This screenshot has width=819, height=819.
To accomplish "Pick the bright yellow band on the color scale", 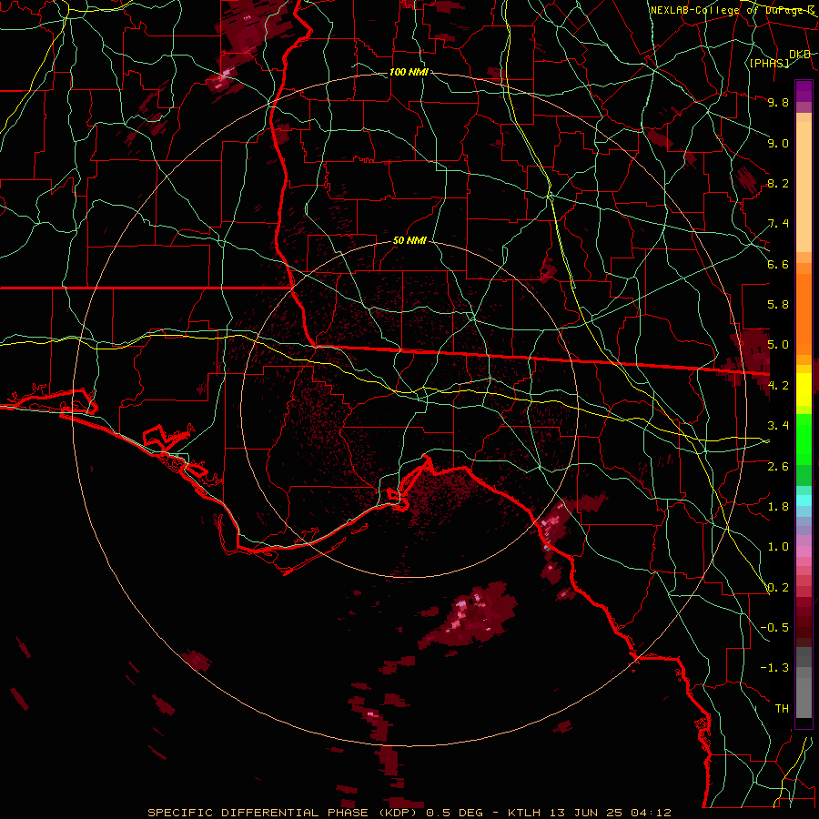I will coord(804,389).
